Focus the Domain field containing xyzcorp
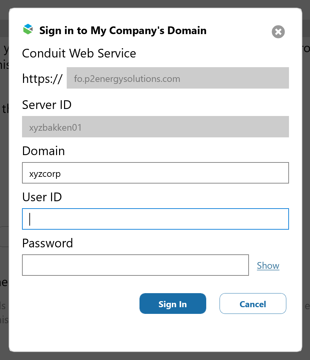 click(x=155, y=173)
